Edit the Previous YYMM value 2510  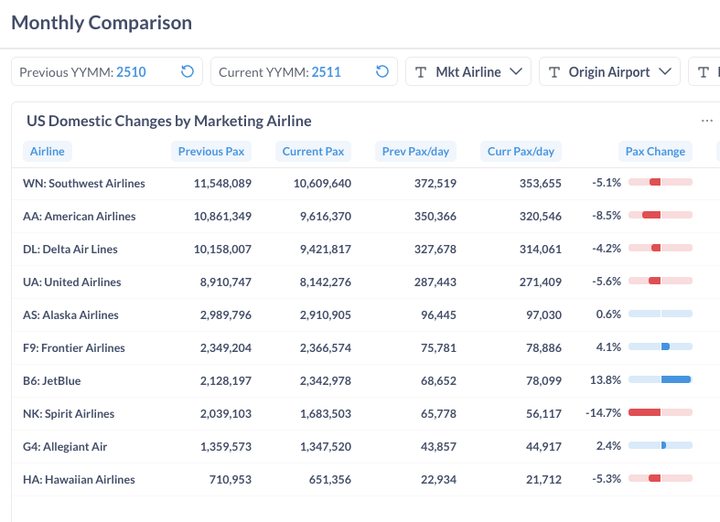click(x=131, y=72)
